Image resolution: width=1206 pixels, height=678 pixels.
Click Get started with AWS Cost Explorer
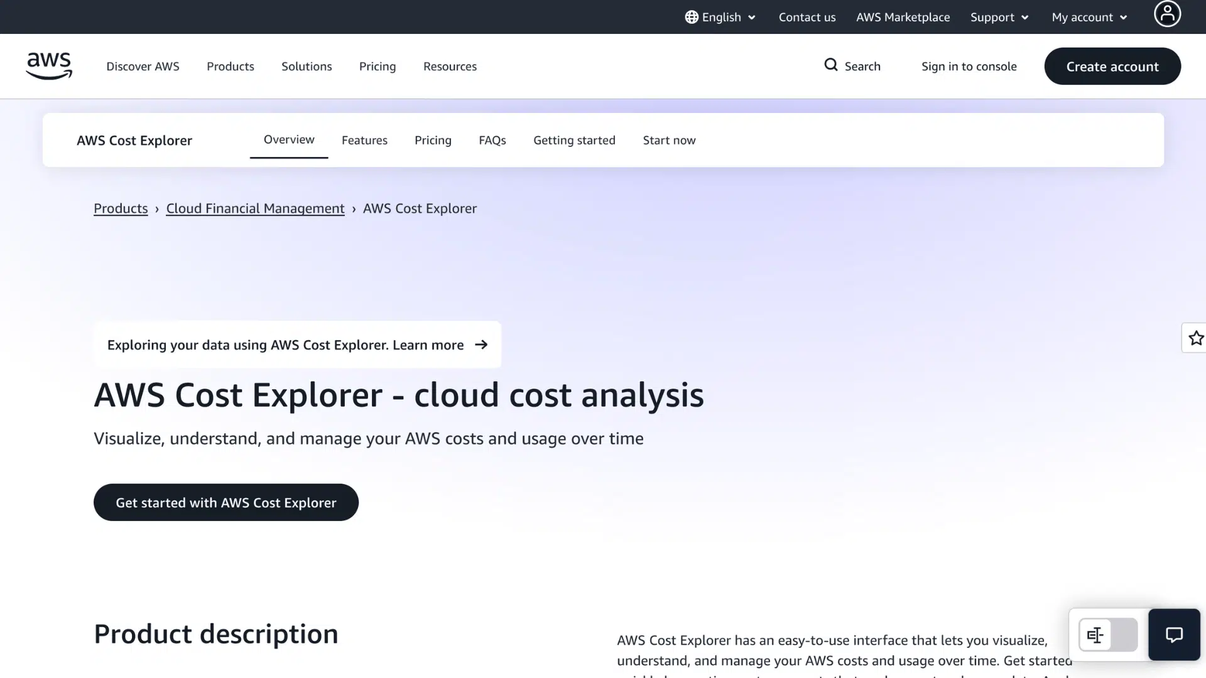(225, 502)
